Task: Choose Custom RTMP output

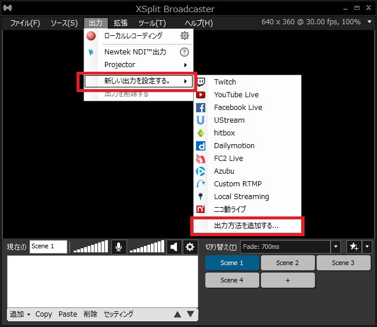Action: [x=248, y=184]
